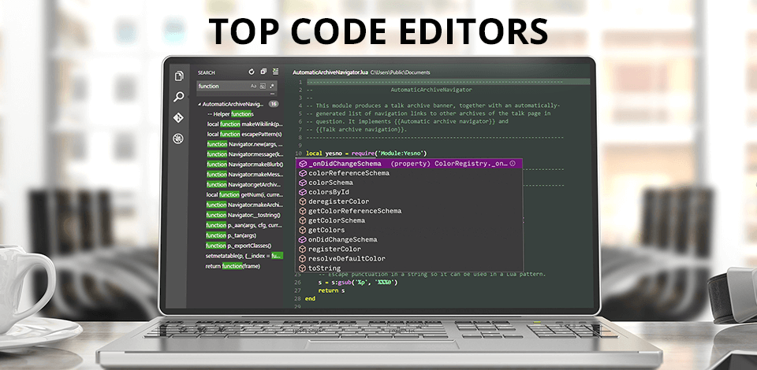Click the AutomaticArchiveNavigator.lua editor tab title
Viewport: 757px width, 370px height.
tap(330, 72)
